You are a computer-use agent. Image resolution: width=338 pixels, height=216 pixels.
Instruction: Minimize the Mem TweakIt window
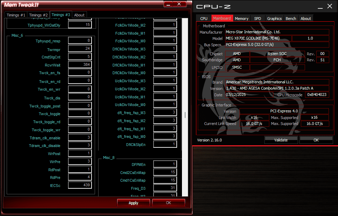(x=168, y=4)
